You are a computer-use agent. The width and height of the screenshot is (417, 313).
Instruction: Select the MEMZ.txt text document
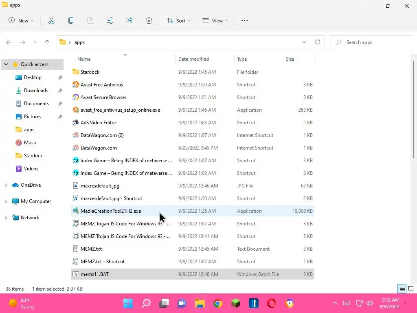(193, 249)
